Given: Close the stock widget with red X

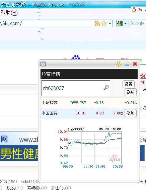Looking at the screenshot, I should (135, 64).
